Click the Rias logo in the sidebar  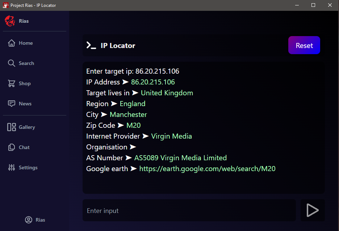[x=10, y=21]
